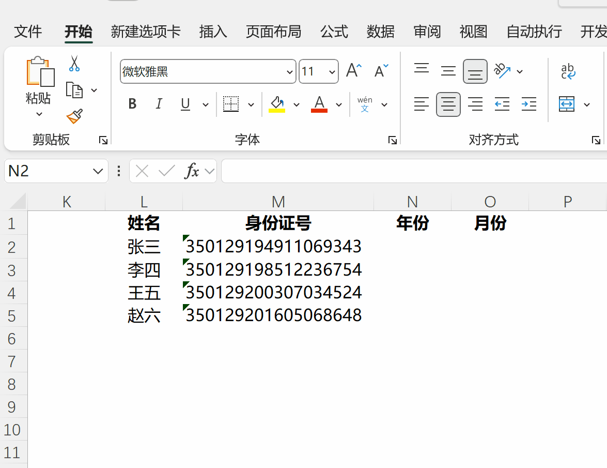Open phonetic guide dropdown arrow
The image size is (607, 468).
384,104
